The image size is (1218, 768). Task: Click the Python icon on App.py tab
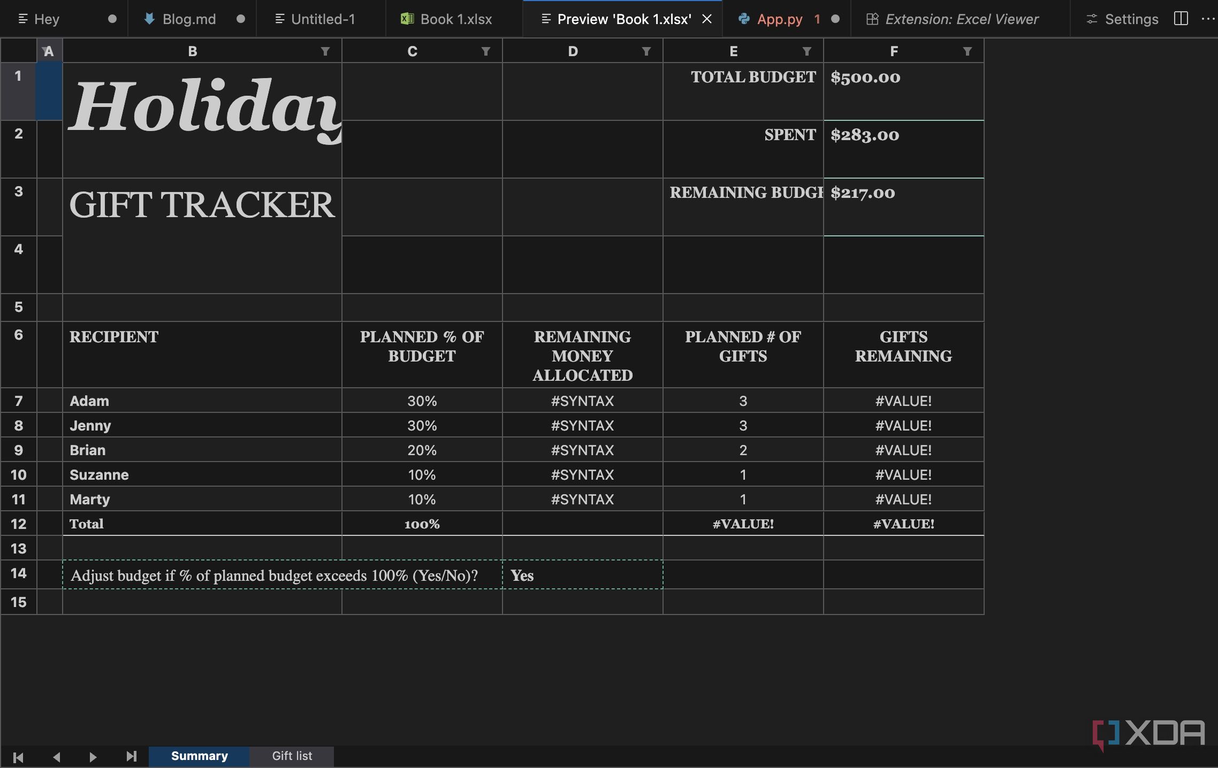click(x=744, y=19)
